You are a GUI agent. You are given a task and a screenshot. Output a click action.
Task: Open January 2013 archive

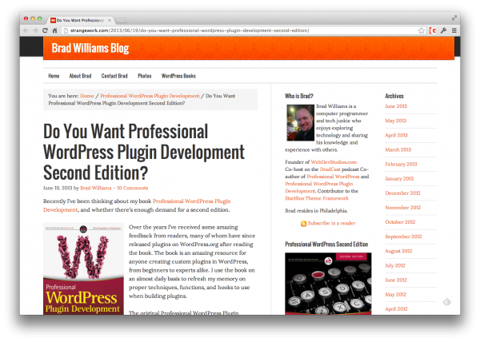399,178
